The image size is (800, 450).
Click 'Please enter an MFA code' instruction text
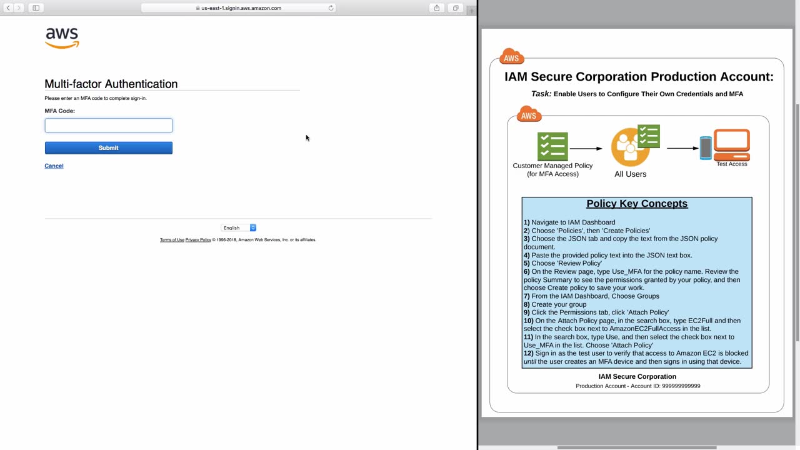pyautogui.click(x=96, y=98)
